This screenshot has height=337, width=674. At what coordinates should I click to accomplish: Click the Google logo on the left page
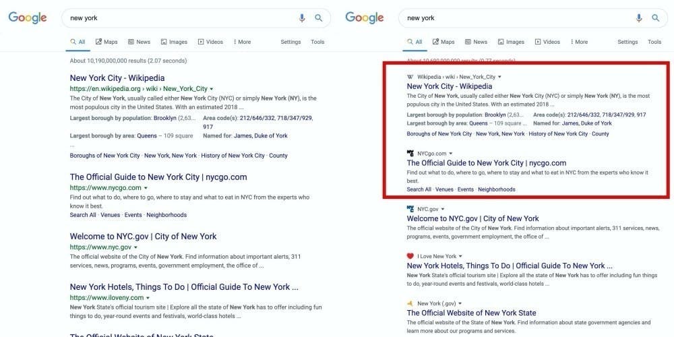[x=28, y=18]
